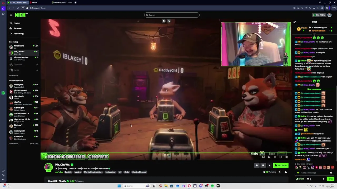Collapse the chat panel arrow
Viewport: 337px width, 189px height.
pyautogui.click(x=295, y=22)
